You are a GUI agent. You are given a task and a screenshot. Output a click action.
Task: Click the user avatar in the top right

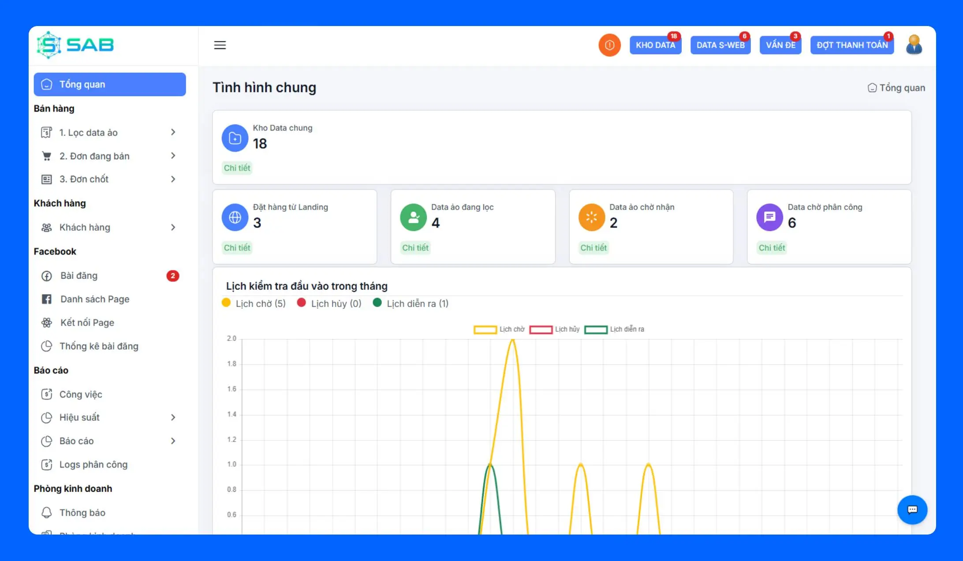click(x=914, y=44)
